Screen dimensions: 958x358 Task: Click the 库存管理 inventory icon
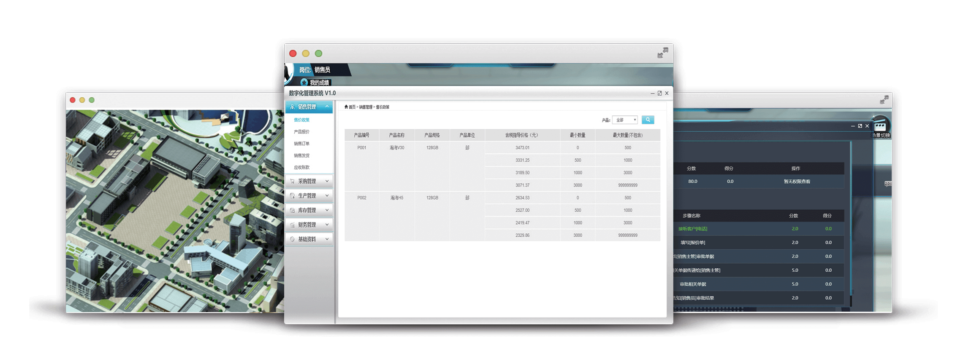[292, 210]
